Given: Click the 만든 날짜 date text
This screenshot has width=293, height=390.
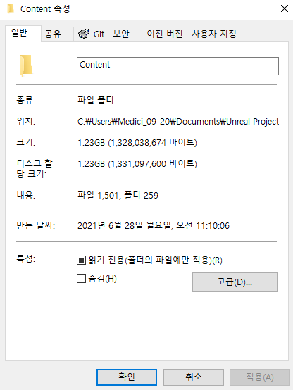Looking at the screenshot, I should [154, 226].
